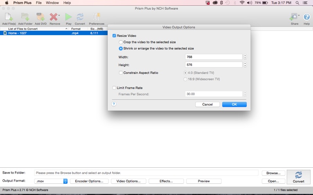
Task: Click the 6.111 size cell
Action: [94, 33]
